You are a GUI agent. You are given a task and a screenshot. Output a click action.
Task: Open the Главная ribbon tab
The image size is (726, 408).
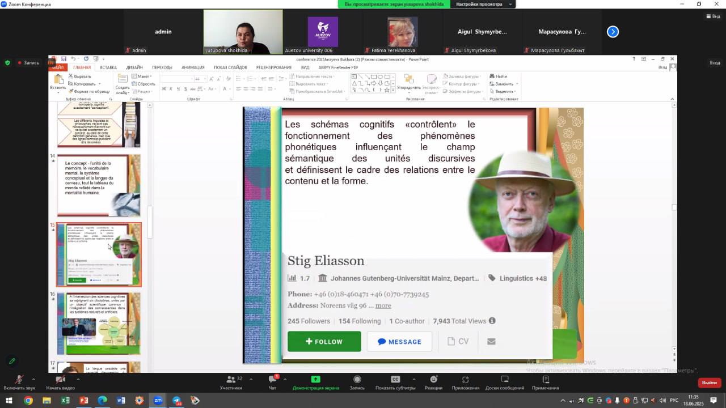click(x=82, y=67)
